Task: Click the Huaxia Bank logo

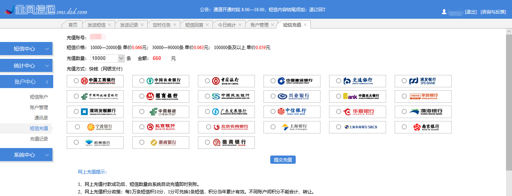Action: (x=359, y=112)
